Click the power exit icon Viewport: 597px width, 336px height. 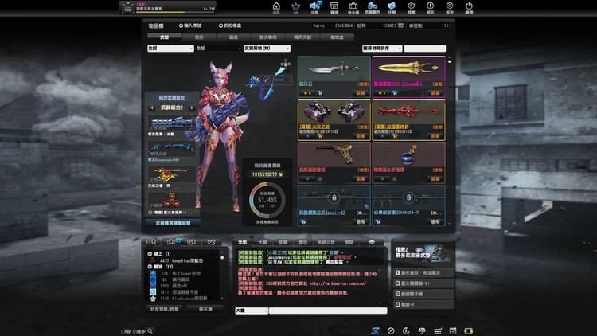[469, 7]
